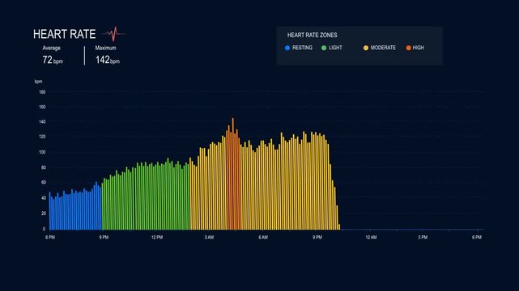Screen dimensions: 519x291
Task: Click the 3 PM time label
Action: [x=423, y=238]
